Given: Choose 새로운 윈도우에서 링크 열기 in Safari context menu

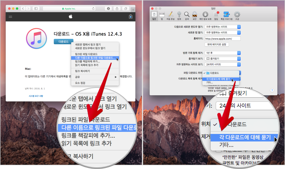Looking at the screenshot, I should click(x=95, y=48).
